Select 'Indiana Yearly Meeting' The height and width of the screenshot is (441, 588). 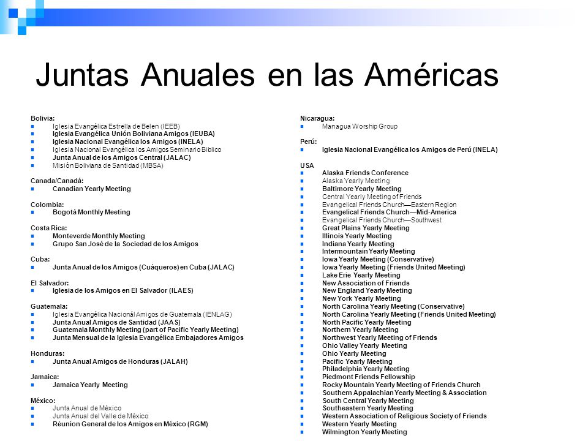click(358, 244)
